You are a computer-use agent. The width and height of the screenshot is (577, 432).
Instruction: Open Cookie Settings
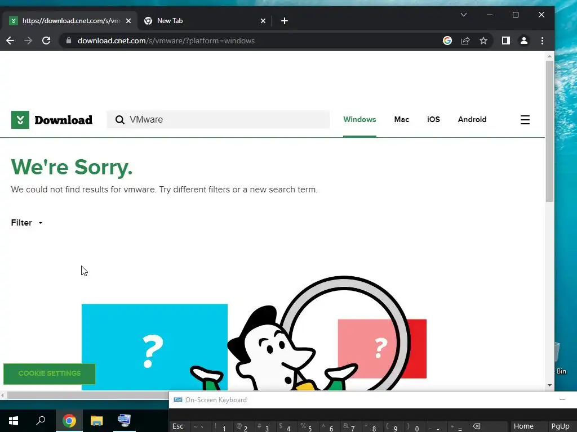(x=50, y=373)
